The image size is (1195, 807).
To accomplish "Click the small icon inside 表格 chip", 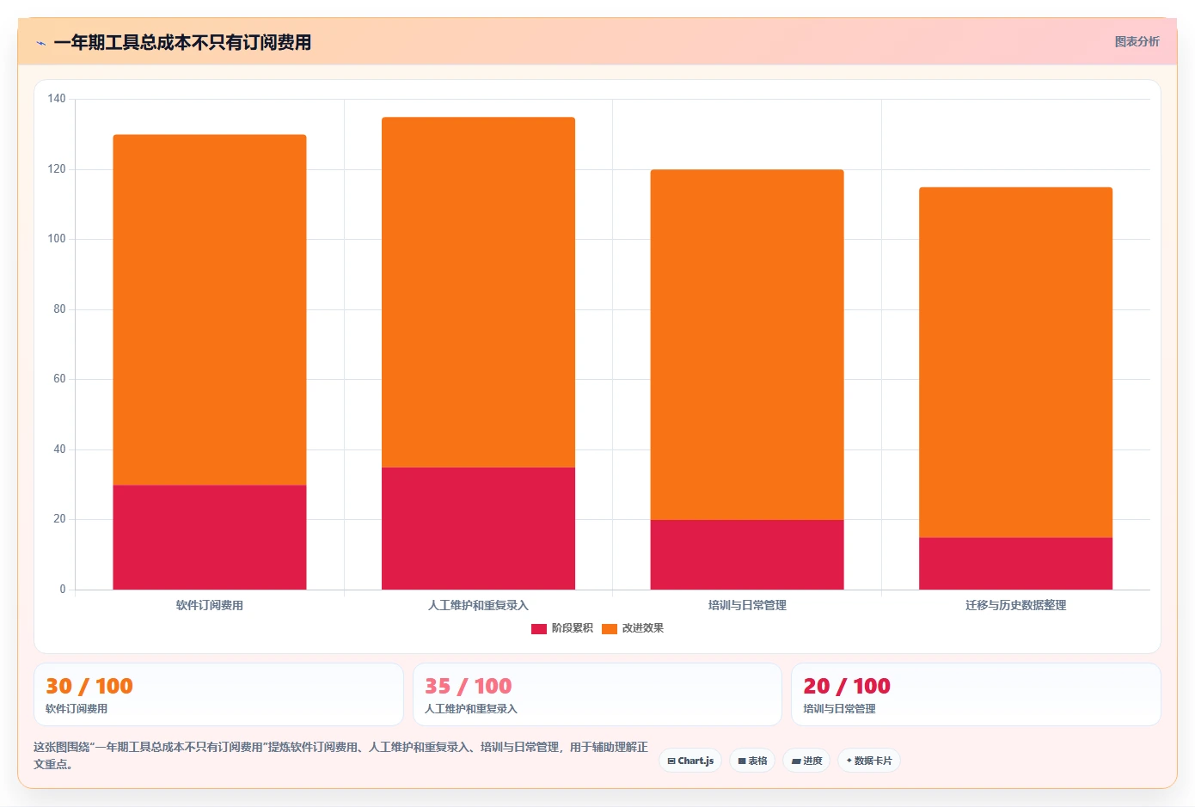I will 742,761.
